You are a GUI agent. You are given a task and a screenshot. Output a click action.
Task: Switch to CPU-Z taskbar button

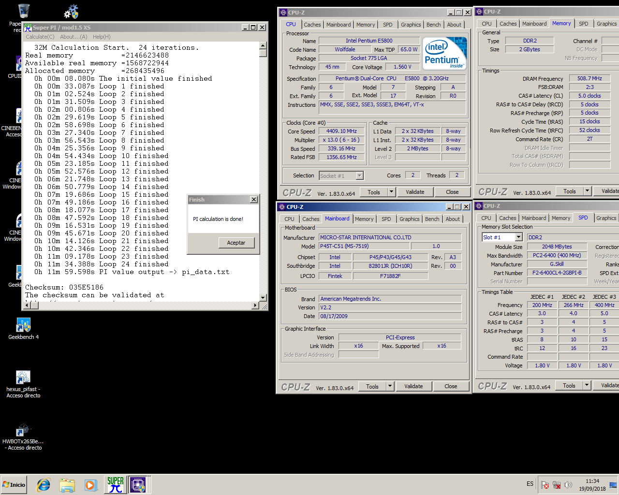pos(138,484)
